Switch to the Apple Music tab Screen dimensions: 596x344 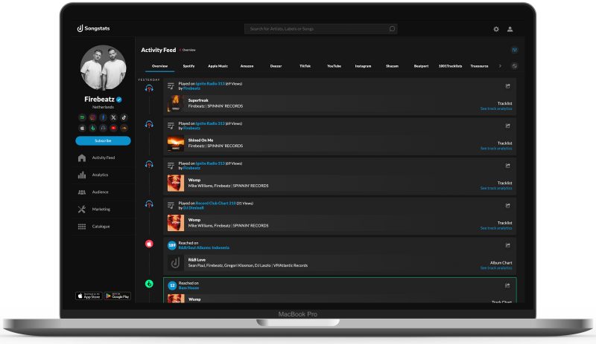click(218, 66)
